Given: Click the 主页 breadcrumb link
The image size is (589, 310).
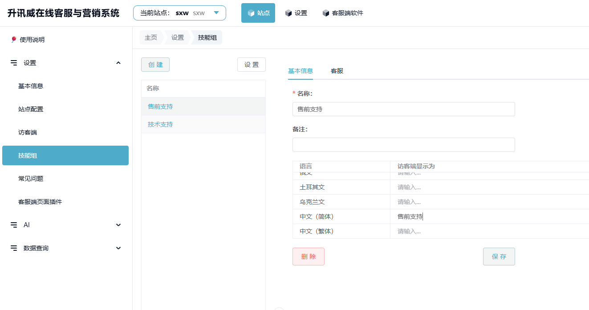Looking at the screenshot, I should (x=151, y=38).
